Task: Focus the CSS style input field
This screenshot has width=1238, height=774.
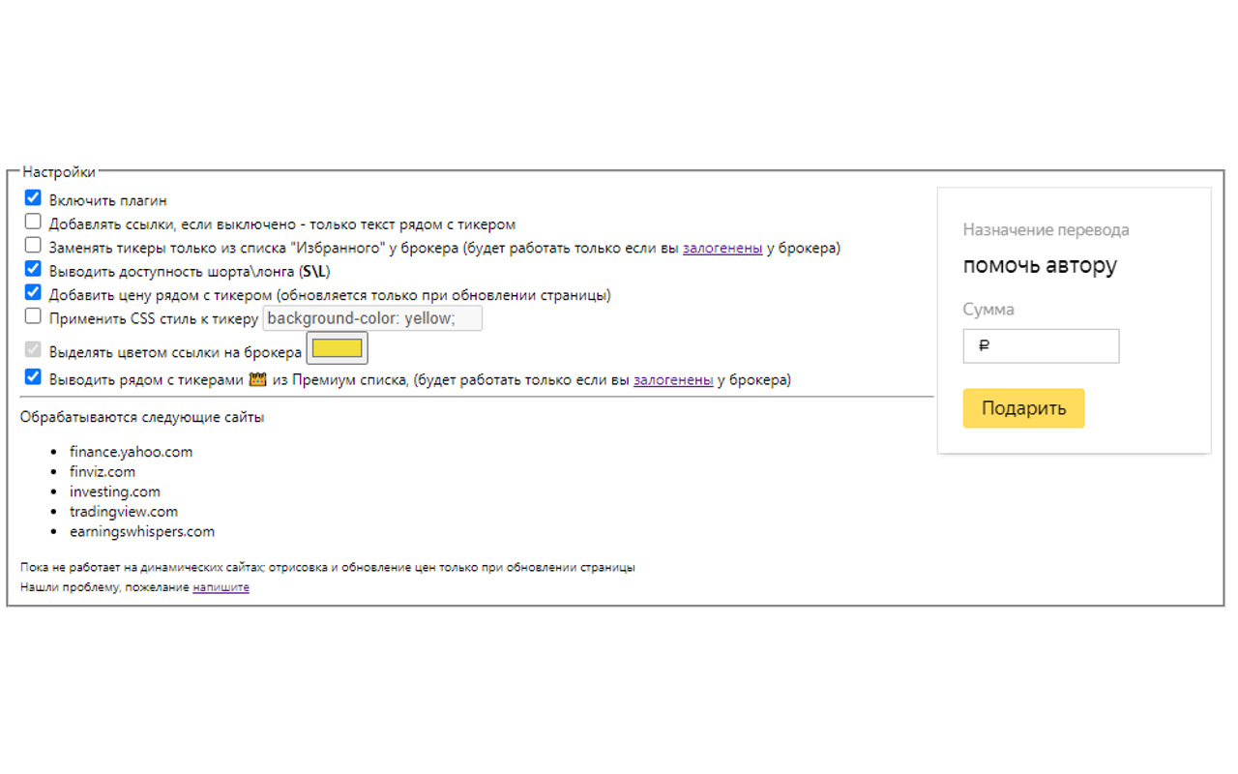Action: click(372, 317)
